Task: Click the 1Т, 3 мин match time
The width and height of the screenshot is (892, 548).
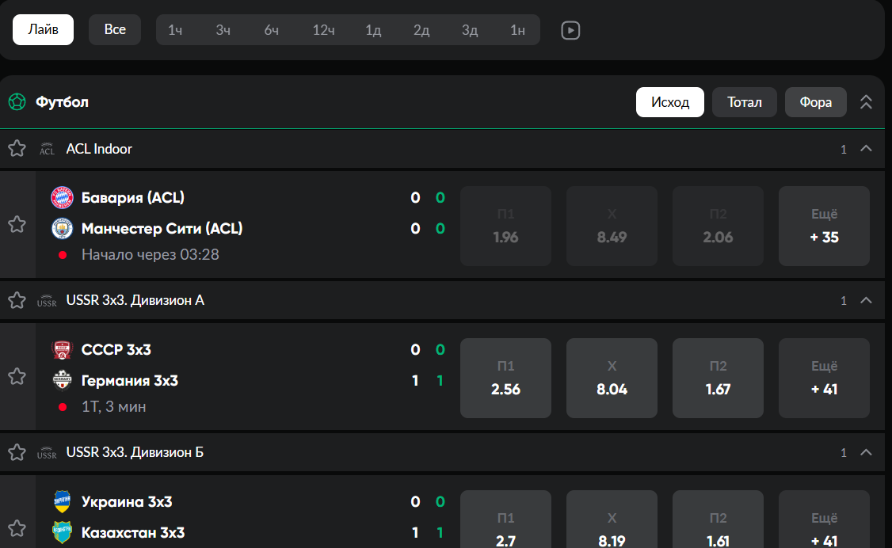Action: point(114,407)
